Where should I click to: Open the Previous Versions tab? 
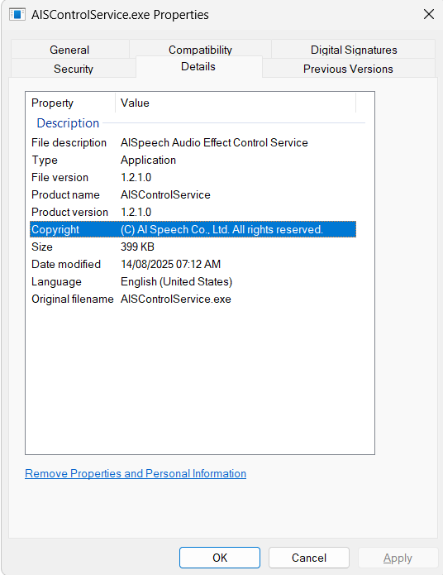tap(348, 69)
